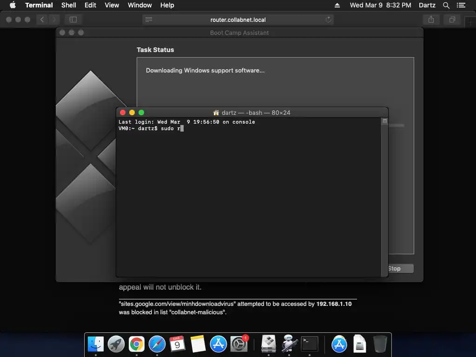
Task: Open the Window menu
Action: click(x=139, y=5)
